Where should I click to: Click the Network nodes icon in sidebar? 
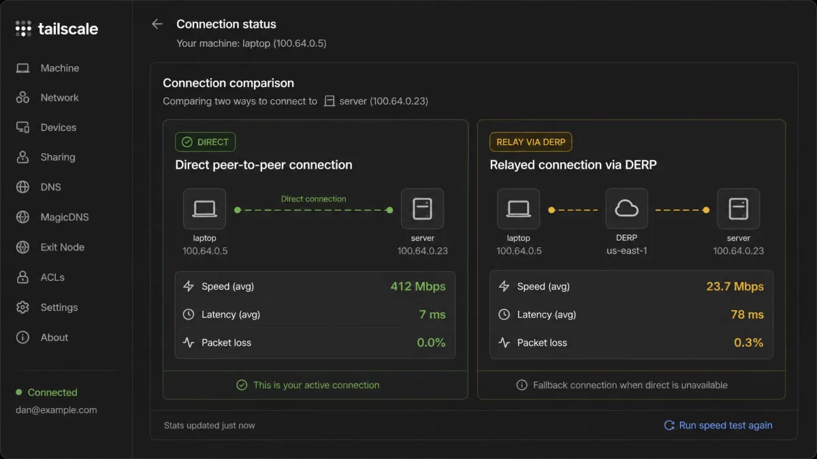tap(22, 98)
